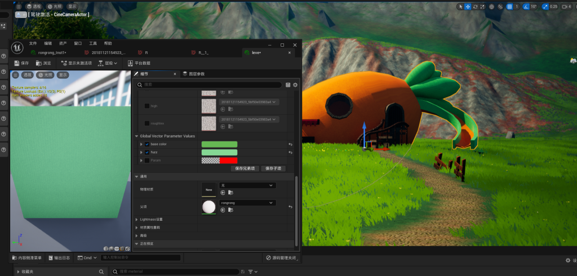Uncheck the fuzz override checkbox
This screenshot has height=276, width=577.
pyautogui.click(x=147, y=152)
